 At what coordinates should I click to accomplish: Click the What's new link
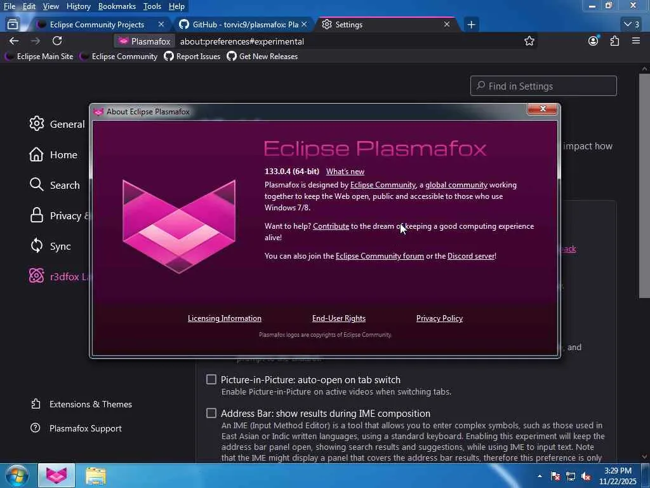345,172
